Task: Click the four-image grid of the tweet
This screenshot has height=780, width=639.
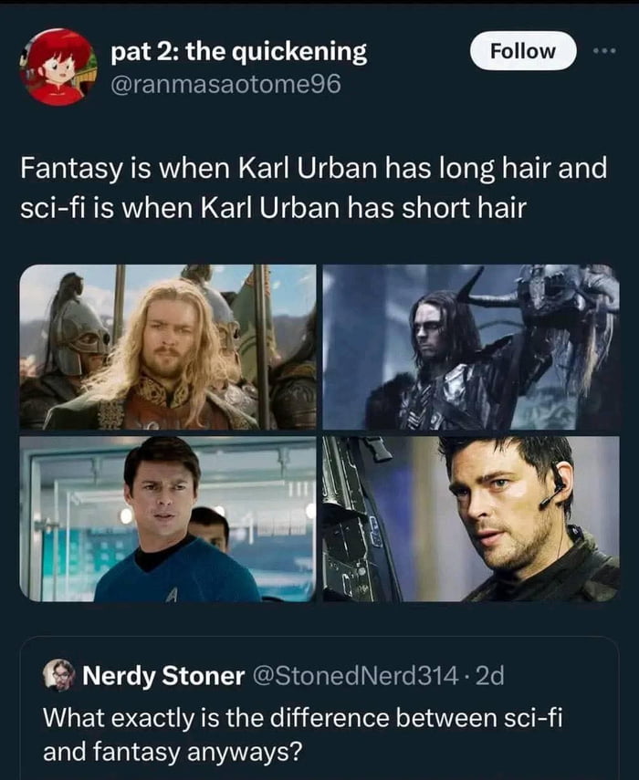Action: (319, 438)
